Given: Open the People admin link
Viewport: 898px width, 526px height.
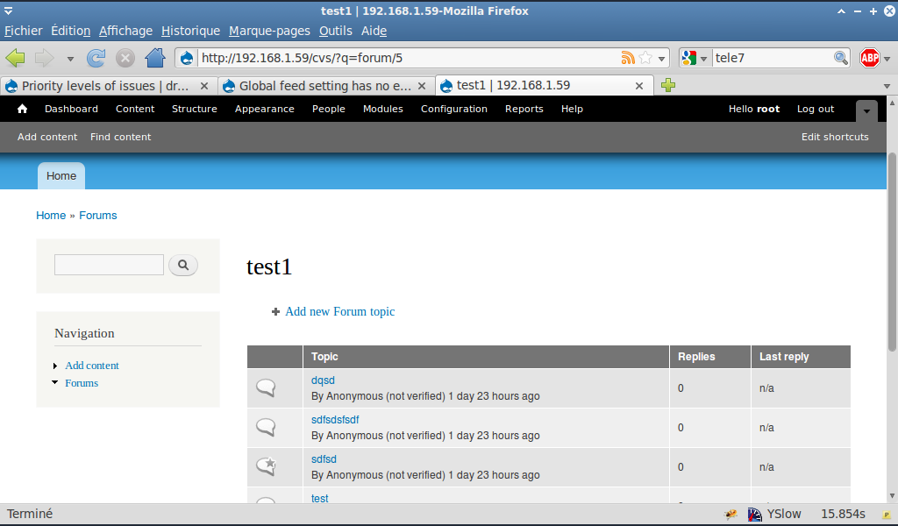Looking at the screenshot, I should (329, 109).
